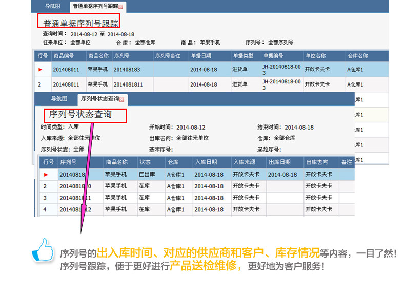Click the red row arrow in status table
Viewport: 405px width, 297px height.
(46, 175)
